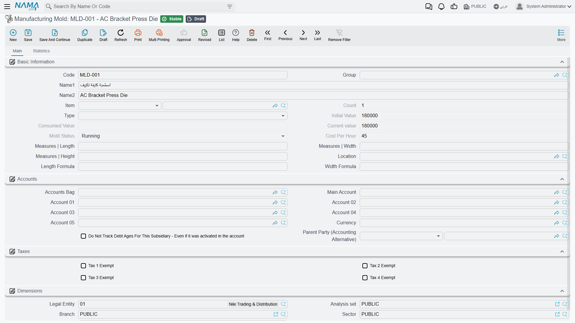Screen dimensions: 575x323
Task: Switch to the Statistics tab
Action: coord(41,51)
